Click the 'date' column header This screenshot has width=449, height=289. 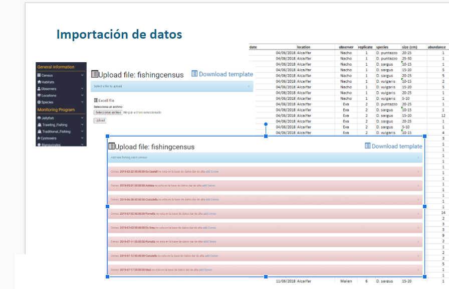tap(253, 47)
